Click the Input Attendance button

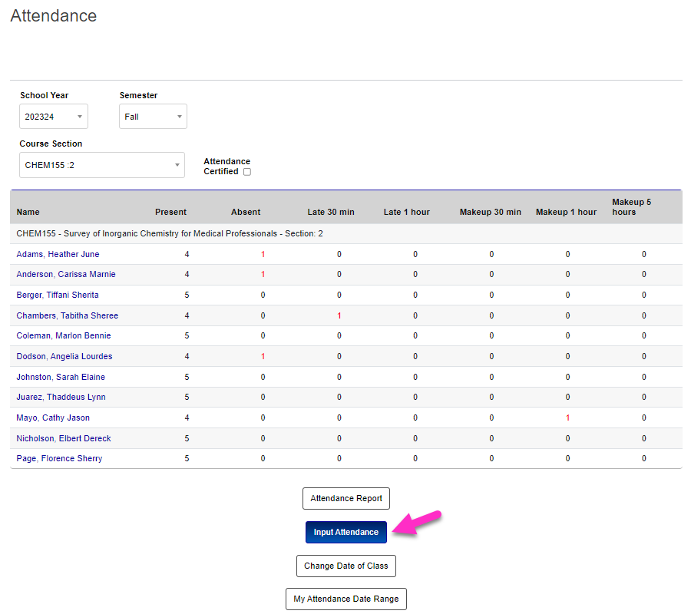345,532
